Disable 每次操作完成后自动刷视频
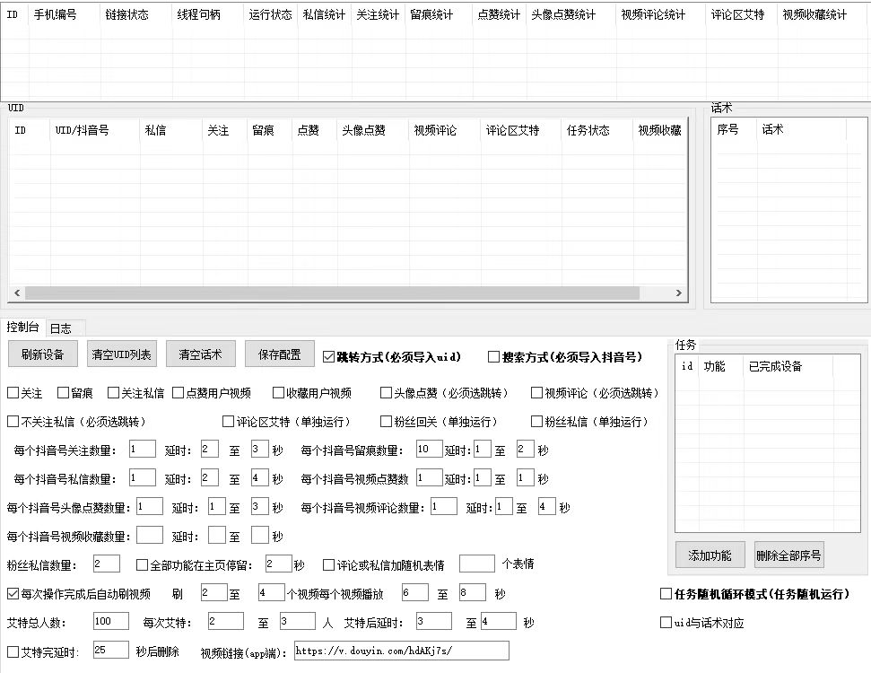 13,592
